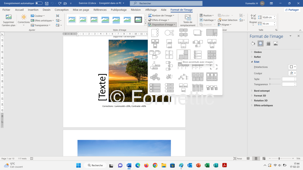Click the open folder icon in title bar

(x=65, y=3)
